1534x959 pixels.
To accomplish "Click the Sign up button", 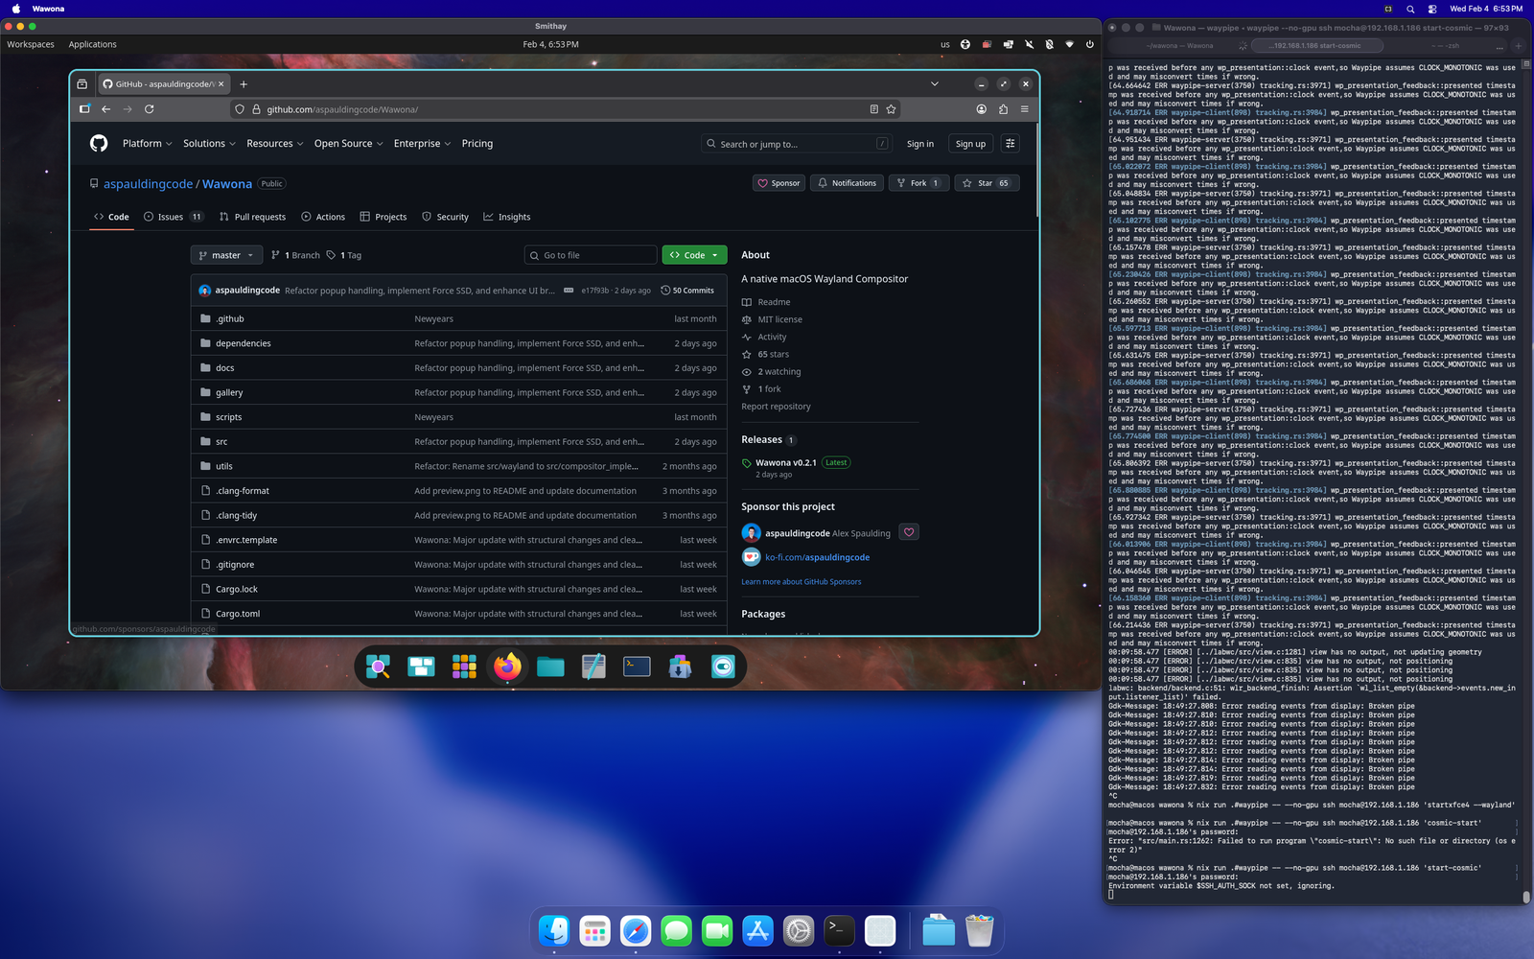I will (970, 144).
